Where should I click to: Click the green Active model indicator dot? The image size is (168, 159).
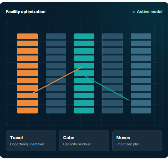pyautogui.click(x=133, y=12)
